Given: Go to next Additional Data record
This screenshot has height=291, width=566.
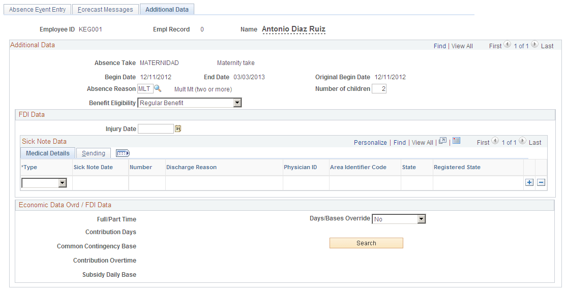Looking at the screenshot, I should (x=534, y=45).
